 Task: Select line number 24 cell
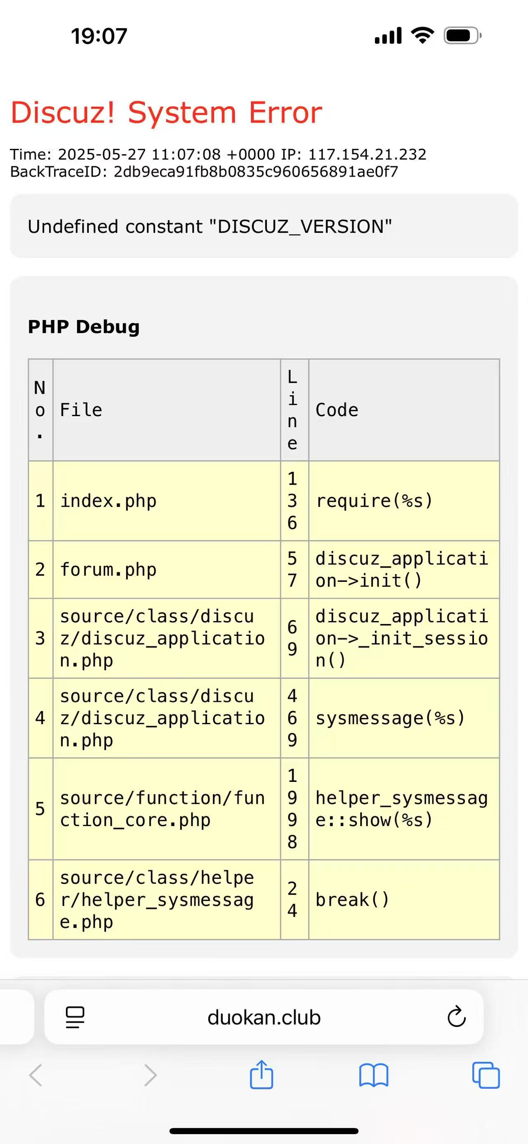[295, 900]
